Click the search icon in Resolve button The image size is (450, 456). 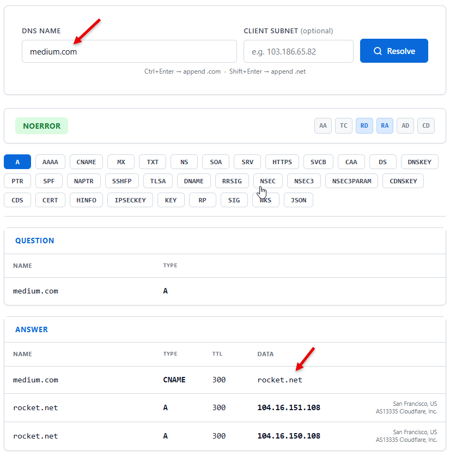[x=378, y=51]
